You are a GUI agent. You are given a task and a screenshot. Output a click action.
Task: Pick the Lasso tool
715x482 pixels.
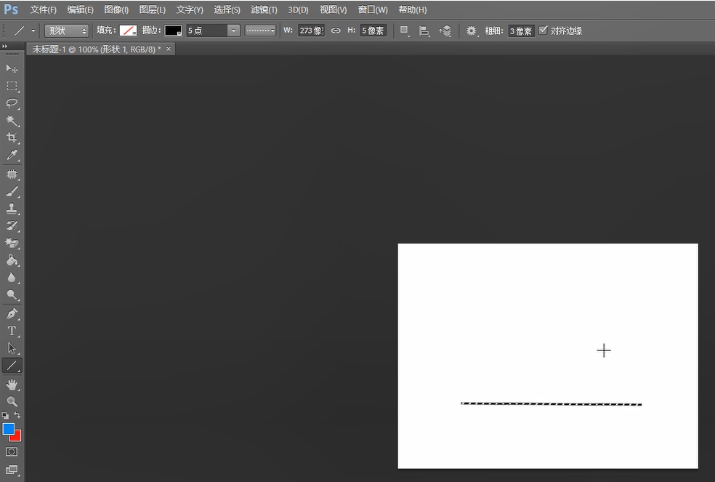pos(12,103)
